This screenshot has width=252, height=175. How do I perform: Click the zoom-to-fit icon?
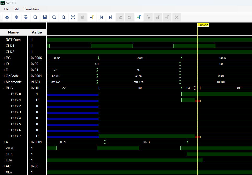73,17
